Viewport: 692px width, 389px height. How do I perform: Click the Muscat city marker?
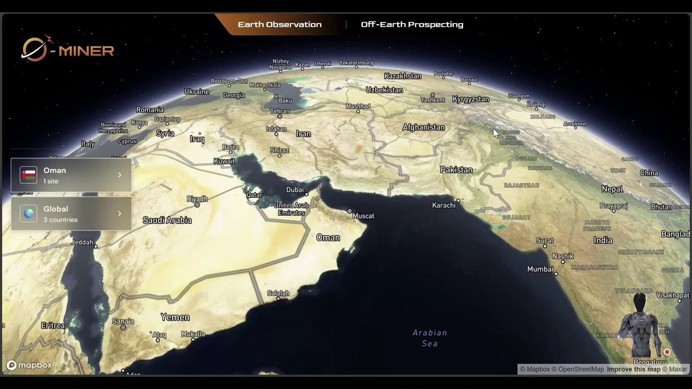(349, 212)
